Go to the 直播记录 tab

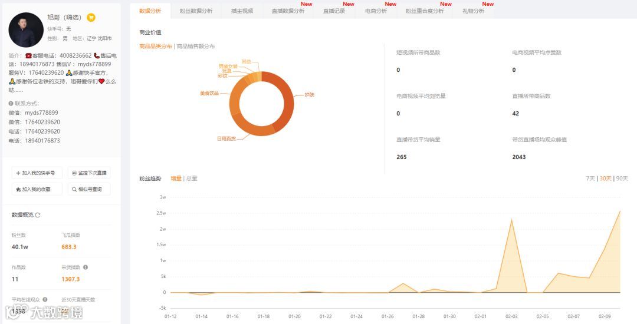(334, 11)
